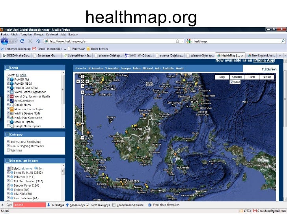287x215 pixels.
Task: Pan the map up with the arrow control
Action: [x=82, y=77]
